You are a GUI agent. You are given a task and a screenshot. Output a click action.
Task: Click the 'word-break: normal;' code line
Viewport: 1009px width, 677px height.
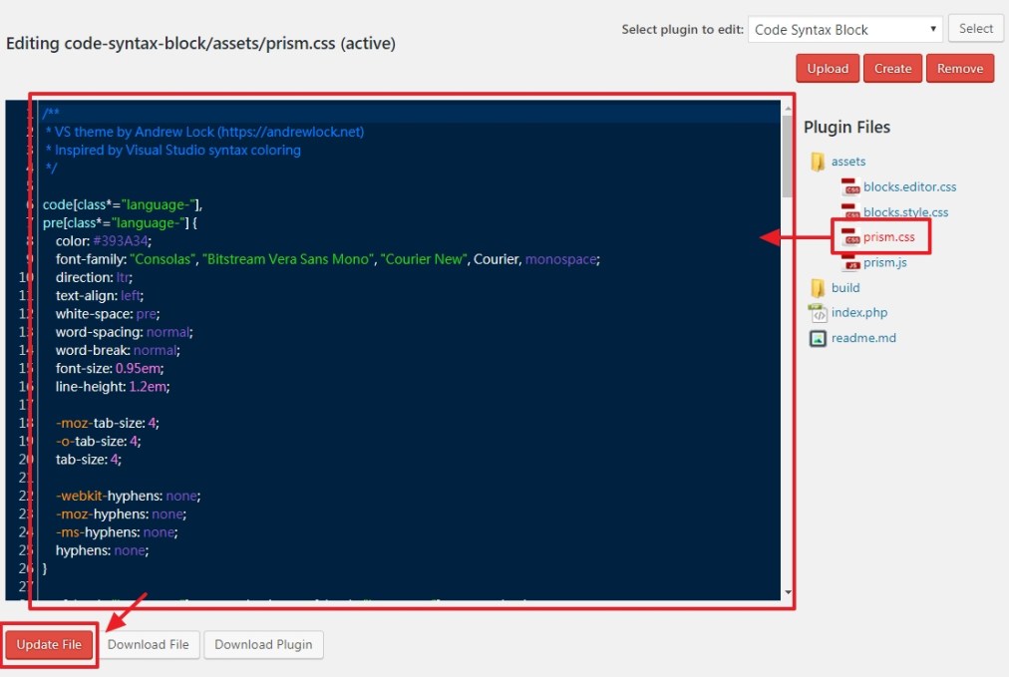point(118,350)
